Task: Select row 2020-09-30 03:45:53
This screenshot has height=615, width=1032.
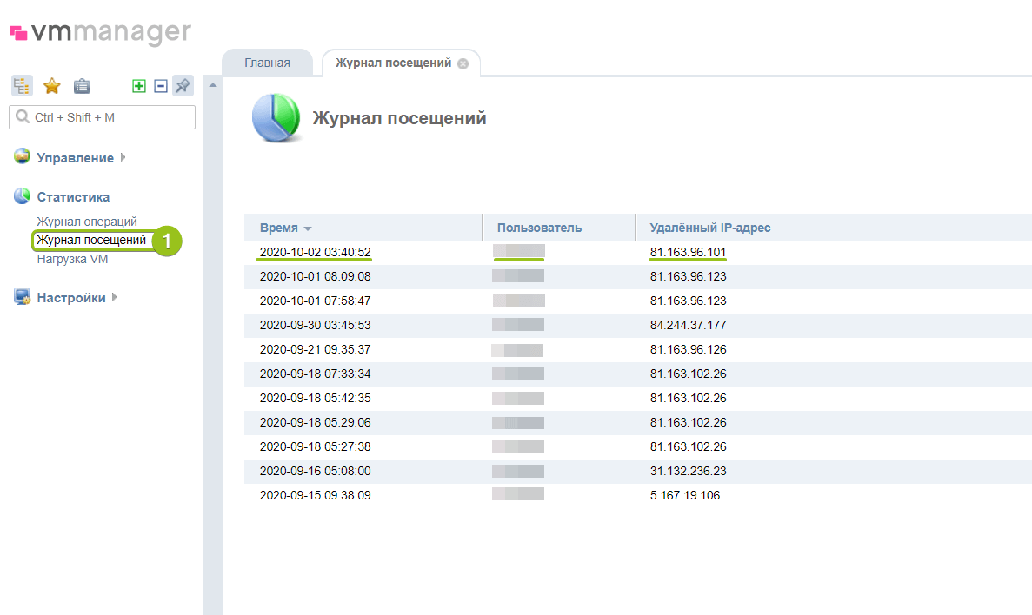Action: coord(638,326)
